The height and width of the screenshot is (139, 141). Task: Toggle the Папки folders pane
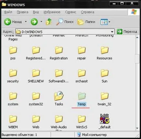81,22
